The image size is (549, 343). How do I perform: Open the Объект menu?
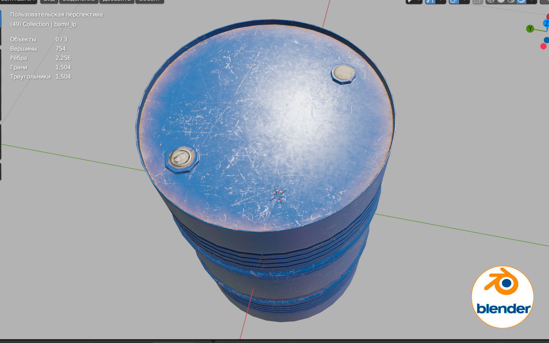[150, 1]
